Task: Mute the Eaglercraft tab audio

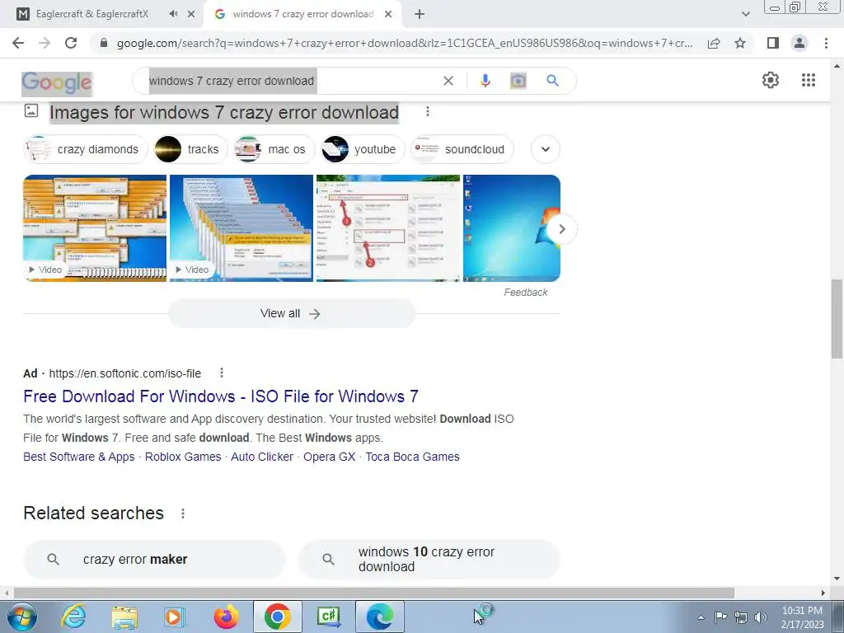Action: [173, 14]
